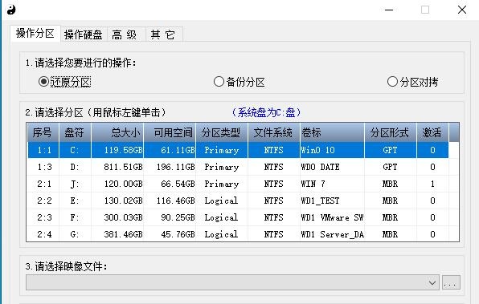Viewport: 479px width, 304px height.
Task: Sort by the 盘符 column header
Action: click(x=75, y=132)
